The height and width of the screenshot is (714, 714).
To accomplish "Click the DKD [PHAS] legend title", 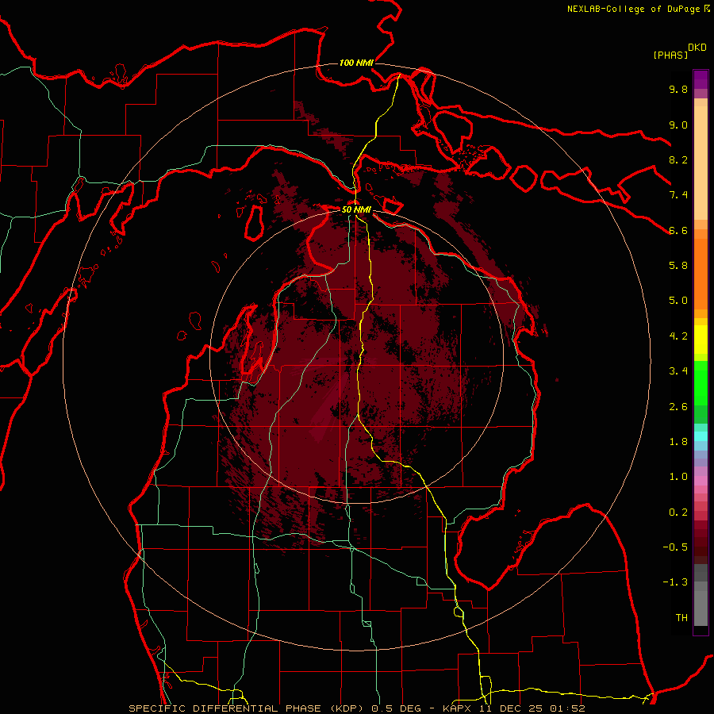I will coord(679,52).
